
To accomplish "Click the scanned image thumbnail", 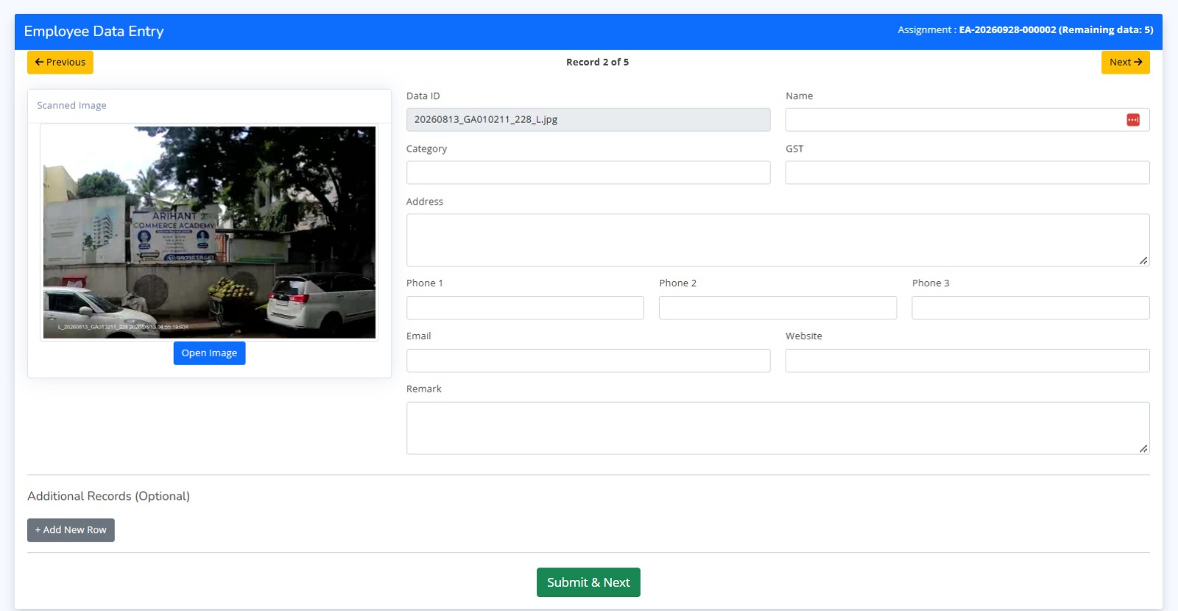I will (x=209, y=232).
